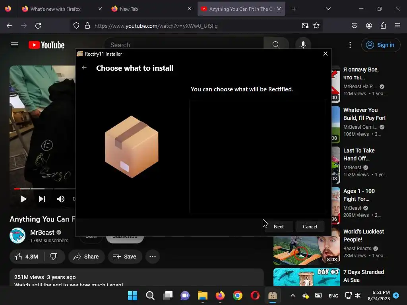407x305 pixels.
Task: Click Next in Rectify11 Installer
Action: click(279, 227)
